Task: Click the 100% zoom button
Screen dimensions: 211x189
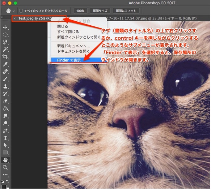Action: click(80, 11)
